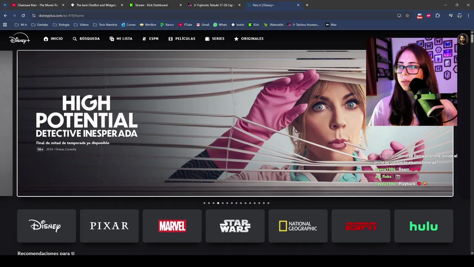
Task: Open the Gmail bookmark
Action: pyautogui.click(x=203, y=25)
